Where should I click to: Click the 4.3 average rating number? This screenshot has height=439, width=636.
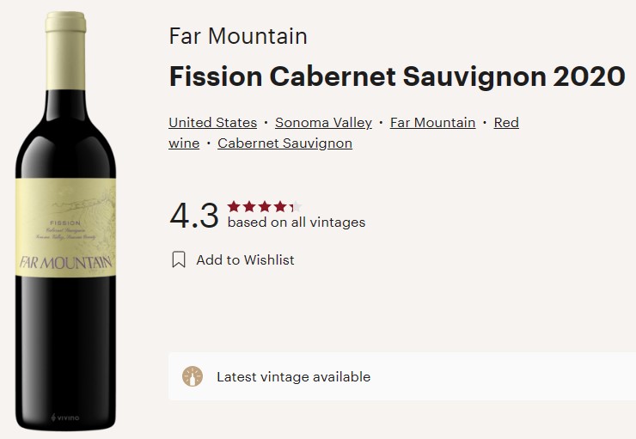pos(194,216)
